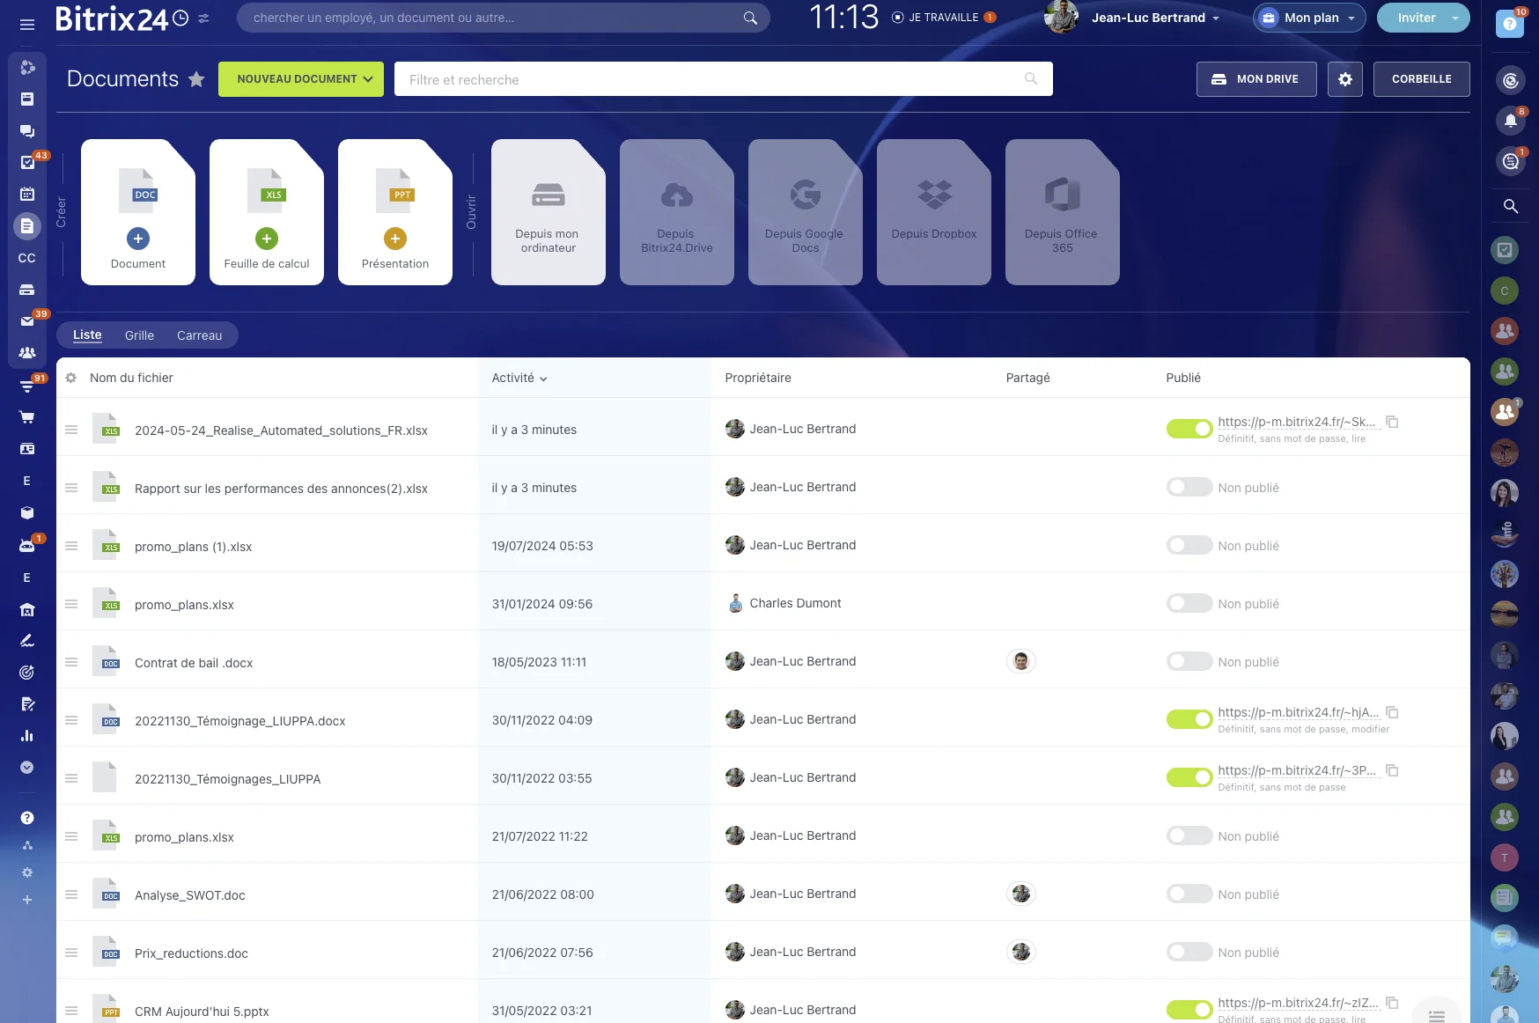Change sort order via Activité chevron
The width and height of the screenshot is (1539, 1023).
pyautogui.click(x=542, y=379)
